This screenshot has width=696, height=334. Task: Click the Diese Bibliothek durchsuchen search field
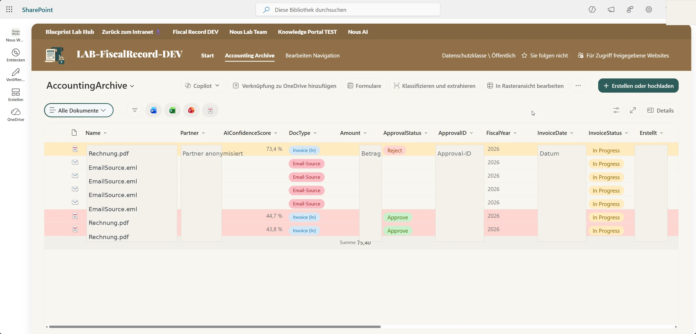[x=348, y=10]
